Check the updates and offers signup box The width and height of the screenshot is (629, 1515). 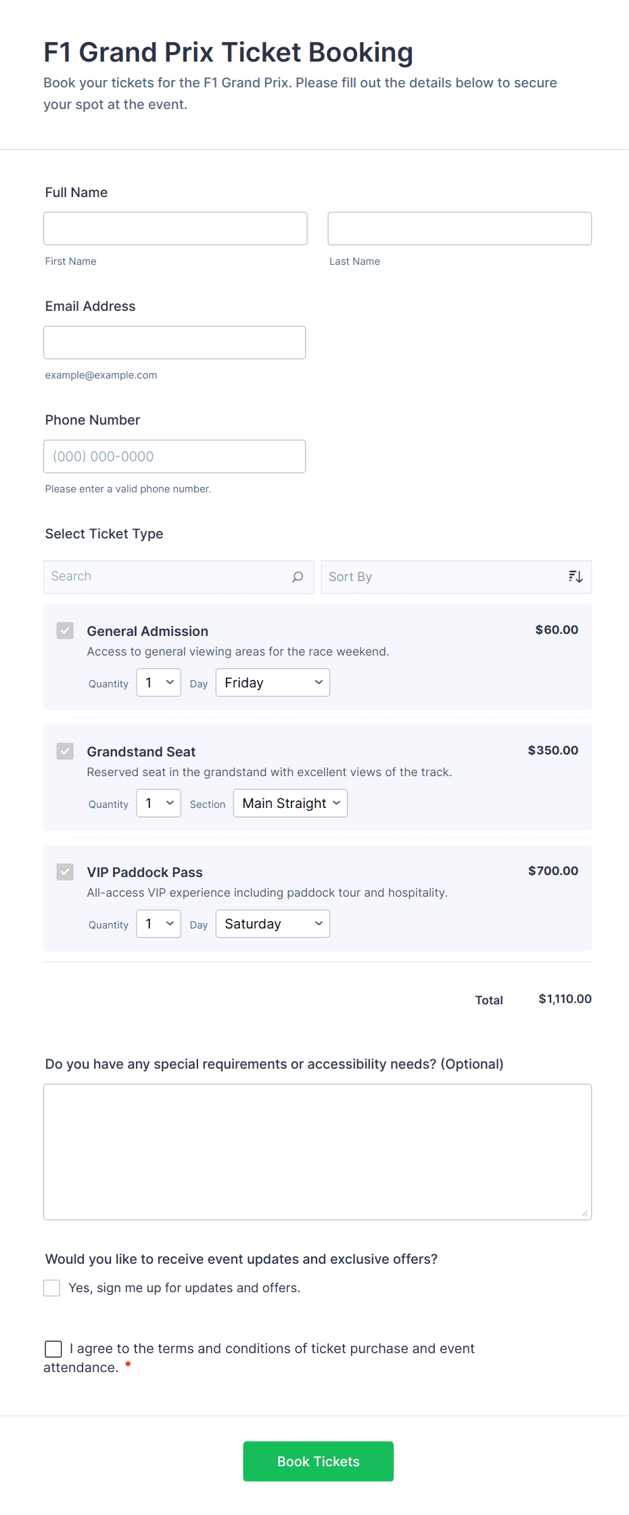(52, 1288)
